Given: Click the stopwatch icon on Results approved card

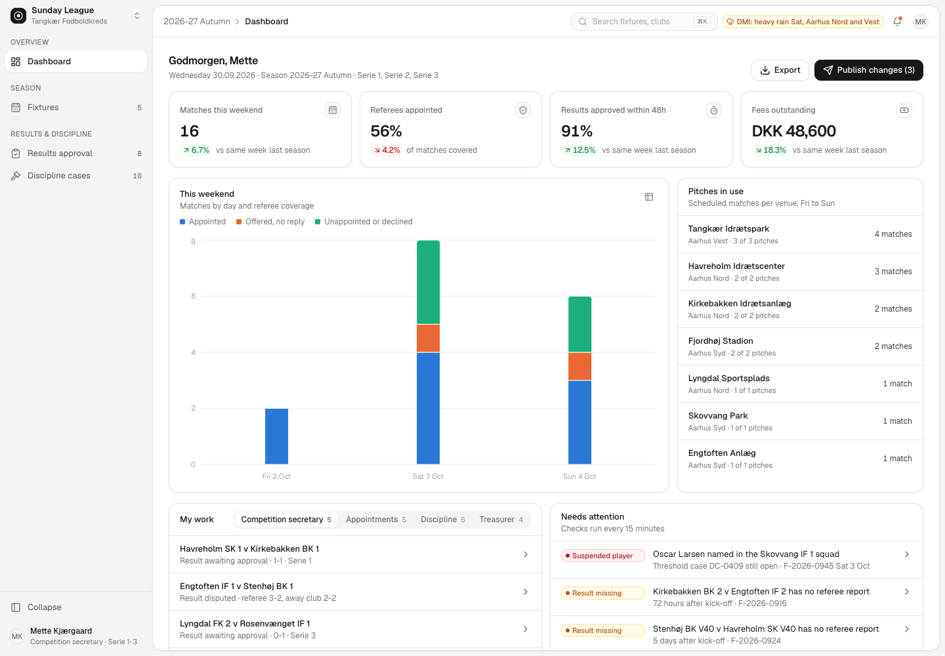Looking at the screenshot, I should (x=714, y=110).
